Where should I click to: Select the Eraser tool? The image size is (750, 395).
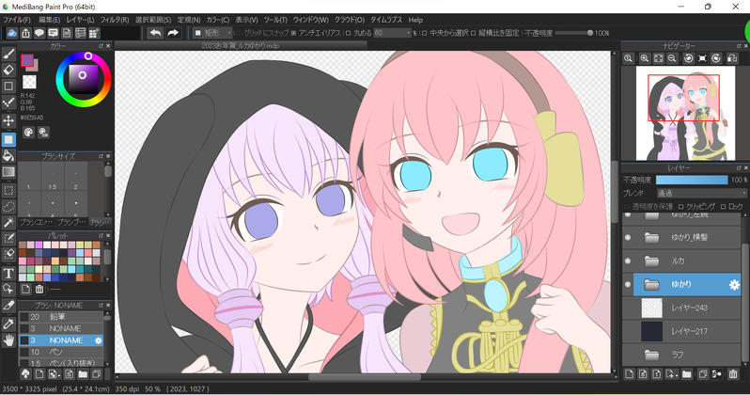point(8,70)
